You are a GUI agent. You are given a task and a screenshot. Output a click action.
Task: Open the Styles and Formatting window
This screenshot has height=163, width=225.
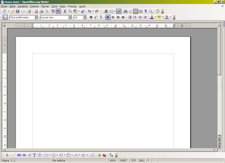click(5, 17)
